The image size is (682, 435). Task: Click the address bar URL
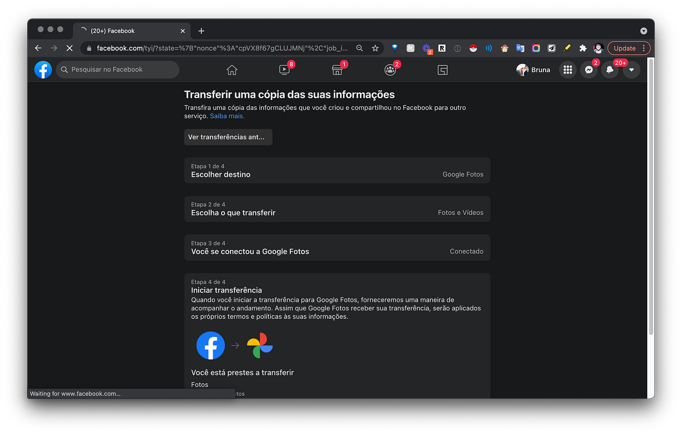coord(222,48)
